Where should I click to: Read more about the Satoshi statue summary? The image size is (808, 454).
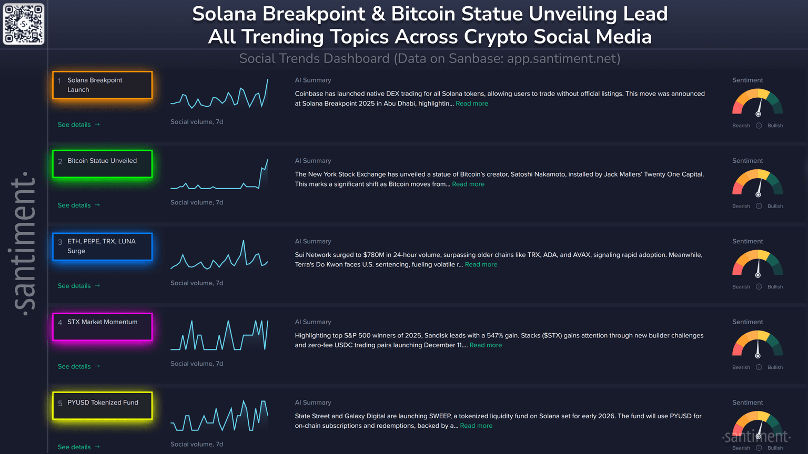pos(468,184)
